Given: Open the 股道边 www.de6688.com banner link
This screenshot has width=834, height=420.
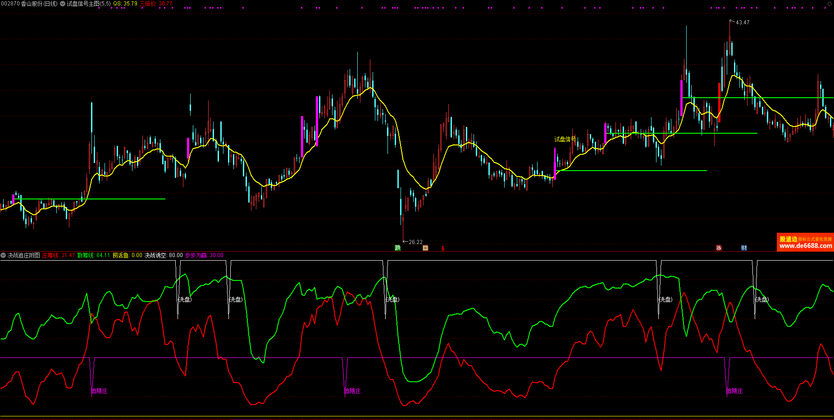Looking at the screenshot, I should coord(805,242).
